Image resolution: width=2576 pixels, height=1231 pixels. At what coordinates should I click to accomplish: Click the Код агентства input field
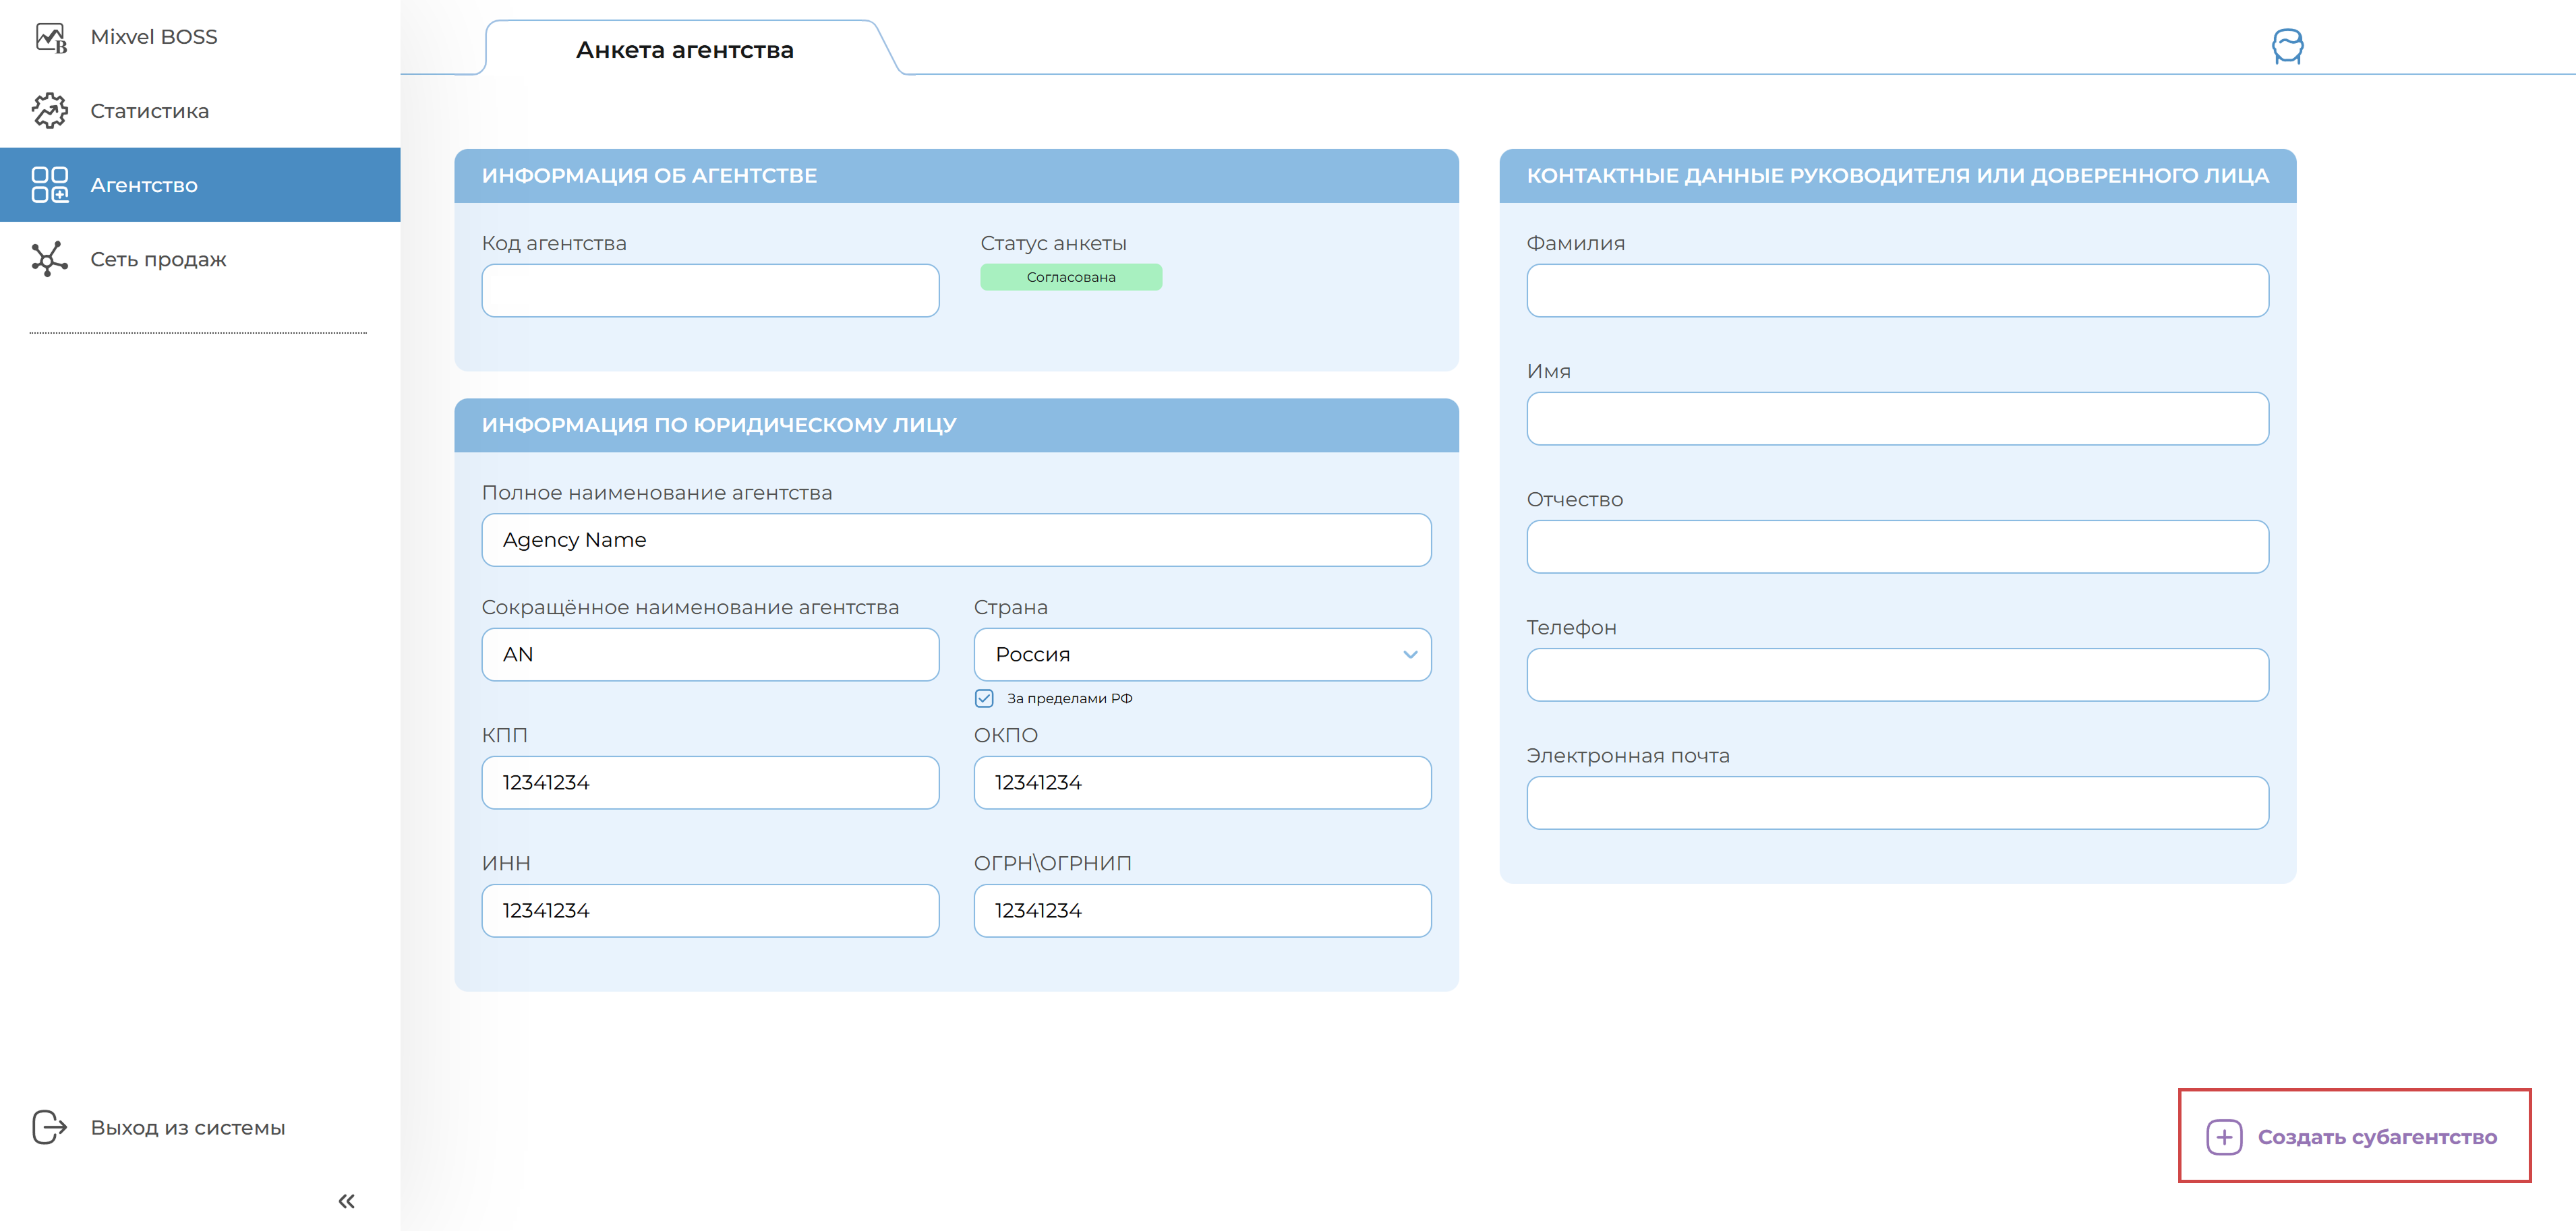click(x=710, y=291)
